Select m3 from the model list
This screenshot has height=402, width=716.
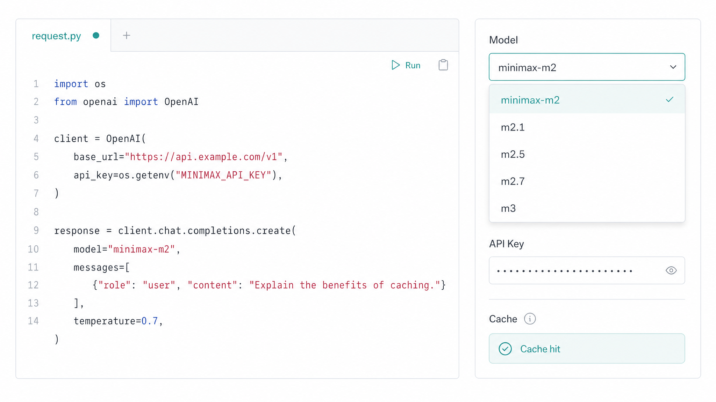587,208
